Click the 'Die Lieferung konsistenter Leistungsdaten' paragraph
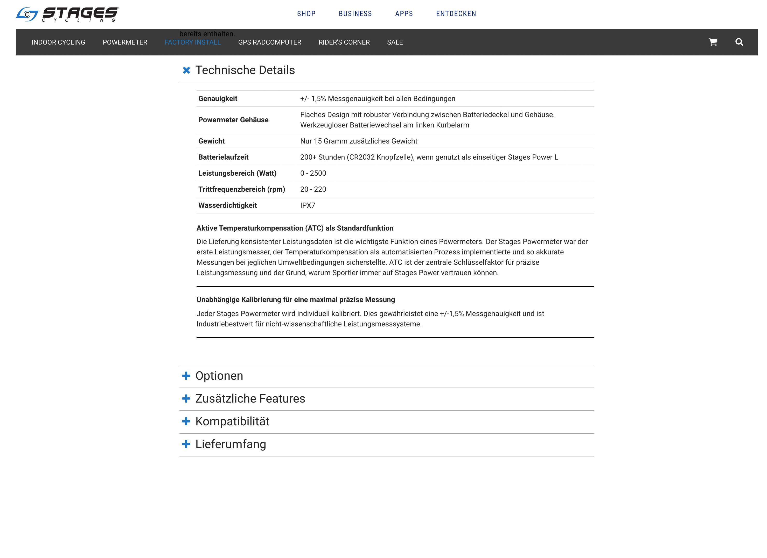 392,257
